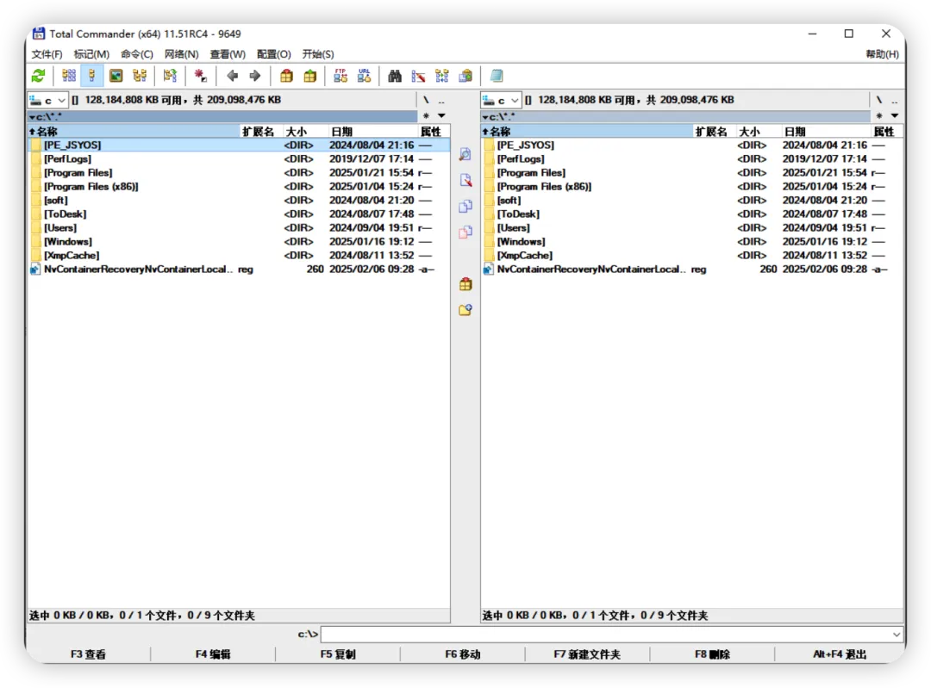This screenshot has height=688, width=931.
Task: Click the F8 删除 button
Action: pyautogui.click(x=713, y=654)
